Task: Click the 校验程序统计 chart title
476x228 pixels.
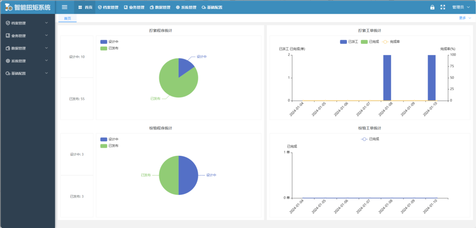Action: point(161,128)
